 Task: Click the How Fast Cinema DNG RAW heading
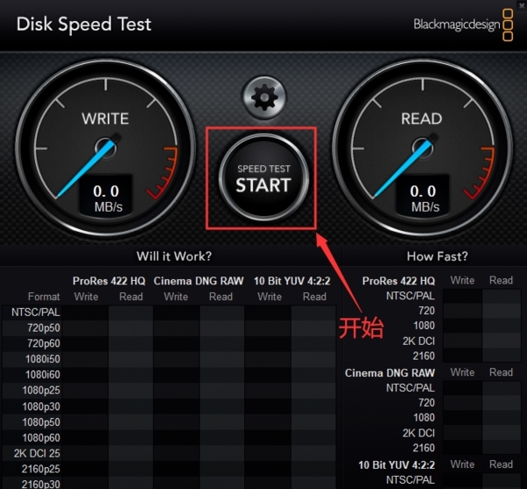(x=390, y=373)
